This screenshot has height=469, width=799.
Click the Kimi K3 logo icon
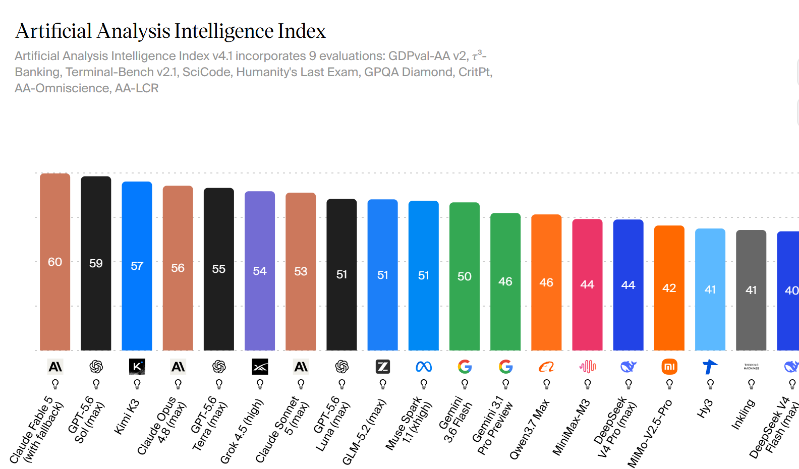pos(137,367)
